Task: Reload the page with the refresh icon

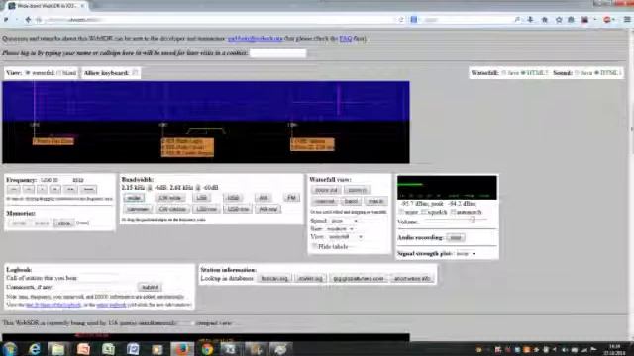Action: [400, 20]
